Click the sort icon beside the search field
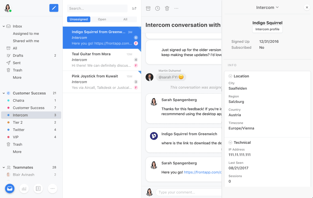 [x=134, y=8]
